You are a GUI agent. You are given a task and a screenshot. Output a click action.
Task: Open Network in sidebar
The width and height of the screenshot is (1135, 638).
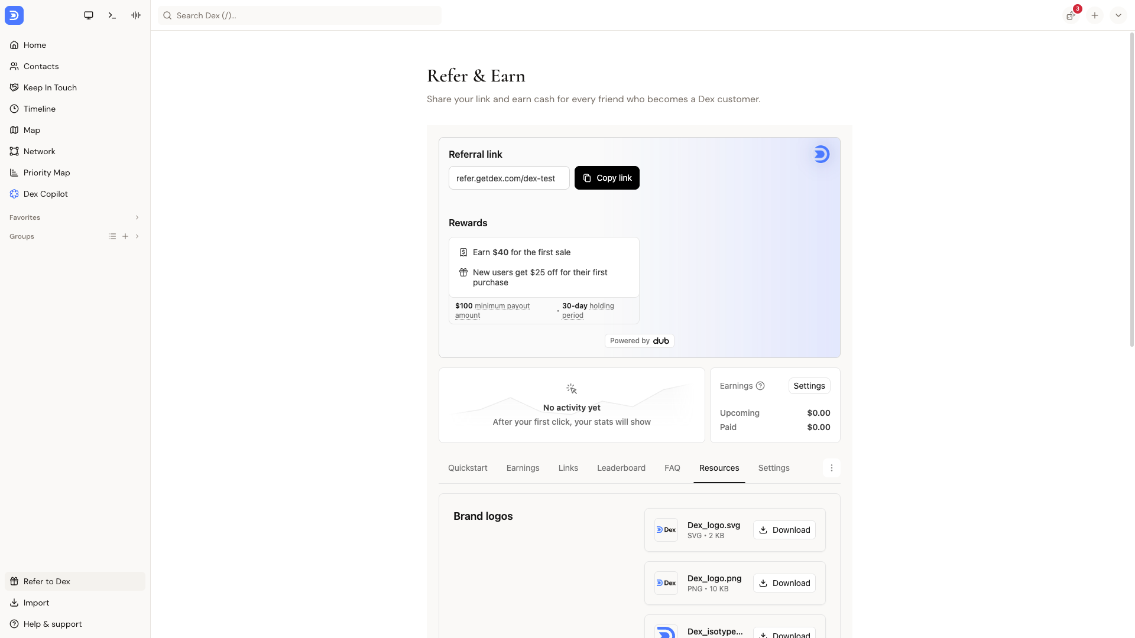[75, 151]
